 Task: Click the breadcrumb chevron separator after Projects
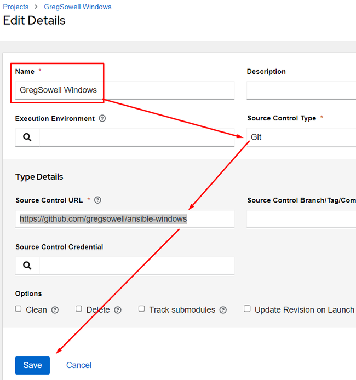pos(36,7)
